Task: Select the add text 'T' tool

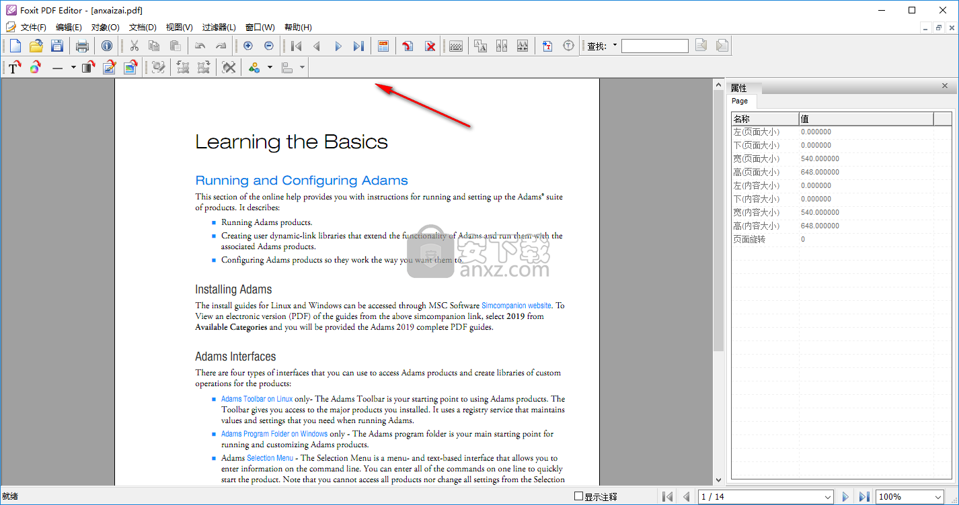Action: click(15, 67)
